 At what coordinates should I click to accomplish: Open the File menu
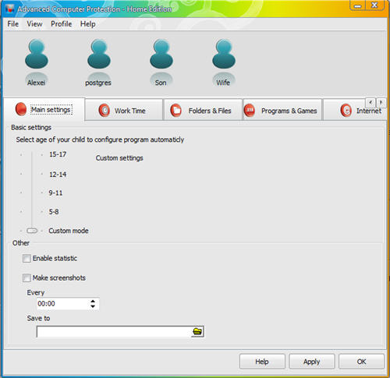click(x=13, y=24)
